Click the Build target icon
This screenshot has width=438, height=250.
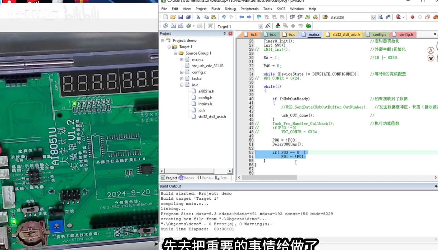(173, 26)
